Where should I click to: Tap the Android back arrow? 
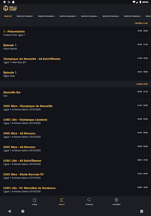coord(9,211)
